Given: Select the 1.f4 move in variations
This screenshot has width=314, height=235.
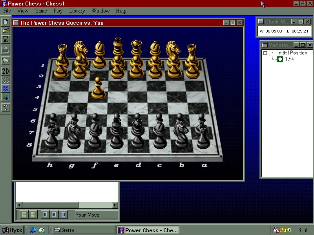Looking at the screenshot, I should pyautogui.click(x=289, y=59).
